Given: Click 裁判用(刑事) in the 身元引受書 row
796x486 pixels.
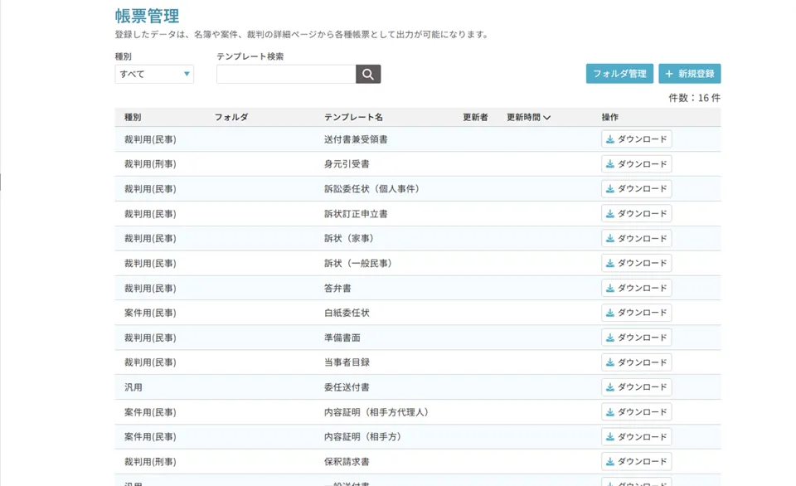Looking at the screenshot, I should (150, 164).
